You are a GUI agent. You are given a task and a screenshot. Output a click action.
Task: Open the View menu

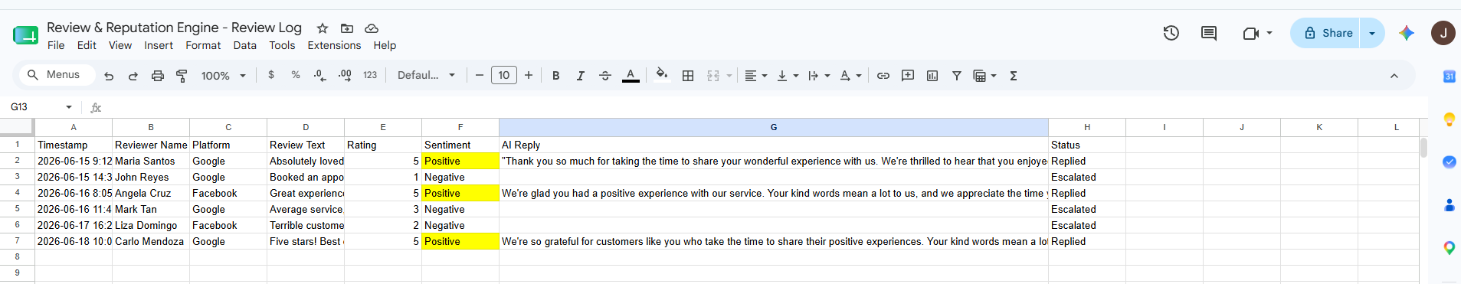pyautogui.click(x=120, y=45)
